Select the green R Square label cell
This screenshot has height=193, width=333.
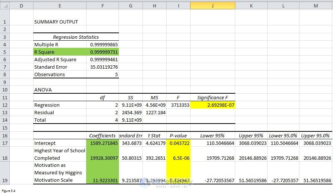coord(60,52)
